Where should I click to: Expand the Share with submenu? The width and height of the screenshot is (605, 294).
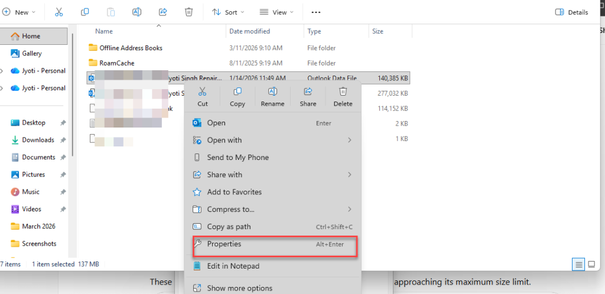[x=273, y=175]
